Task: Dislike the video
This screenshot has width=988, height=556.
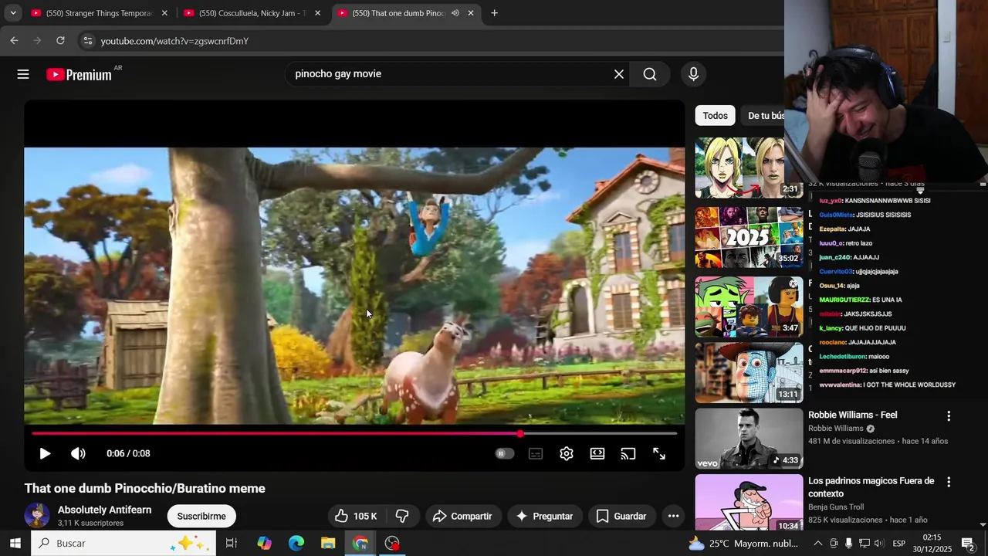Action: point(402,516)
